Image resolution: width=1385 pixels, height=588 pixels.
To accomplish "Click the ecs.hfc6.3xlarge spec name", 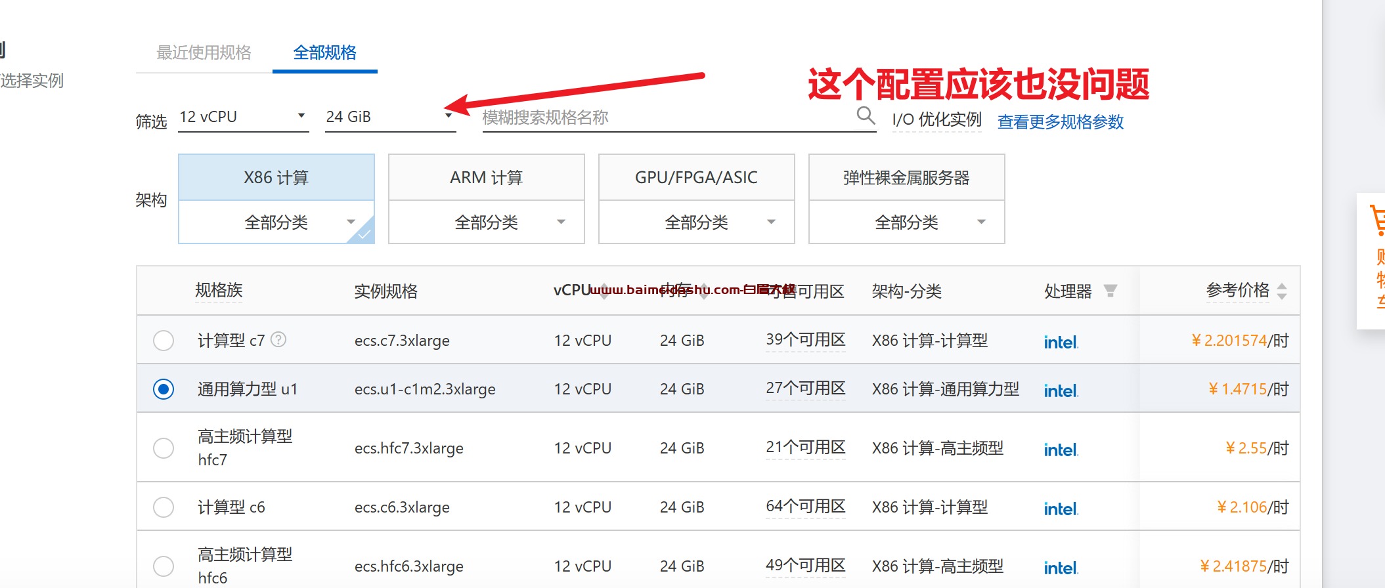I will pos(409,566).
